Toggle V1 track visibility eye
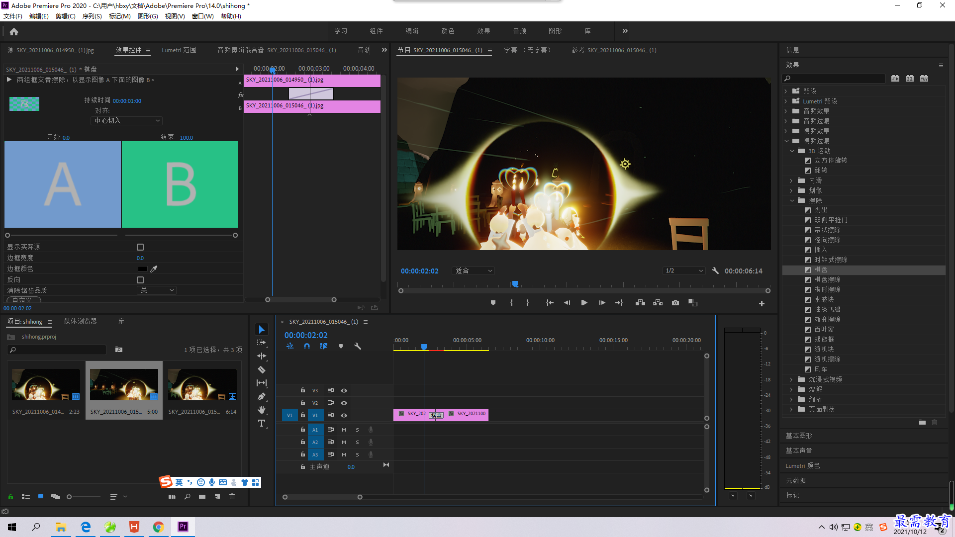This screenshot has height=537, width=955. [344, 415]
